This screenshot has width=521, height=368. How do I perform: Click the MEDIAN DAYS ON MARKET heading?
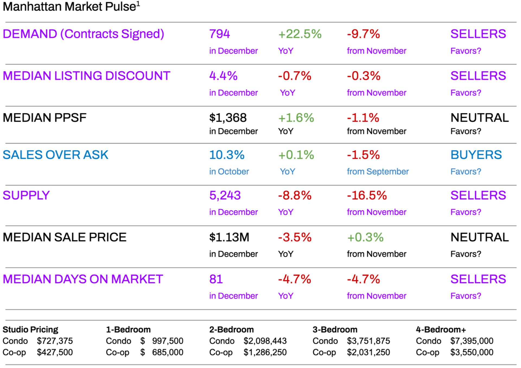coord(83,279)
